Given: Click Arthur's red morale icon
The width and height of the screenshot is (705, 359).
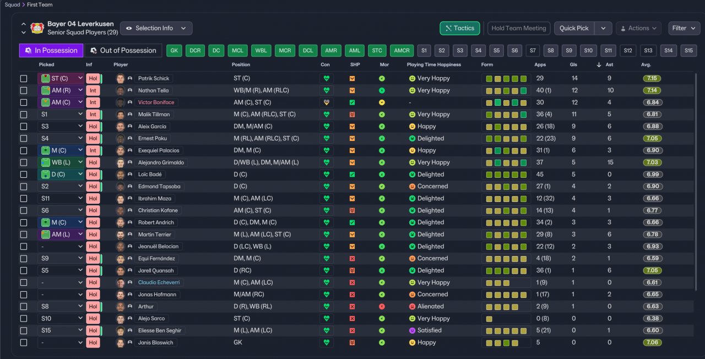Looking at the screenshot, I should (x=382, y=307).
